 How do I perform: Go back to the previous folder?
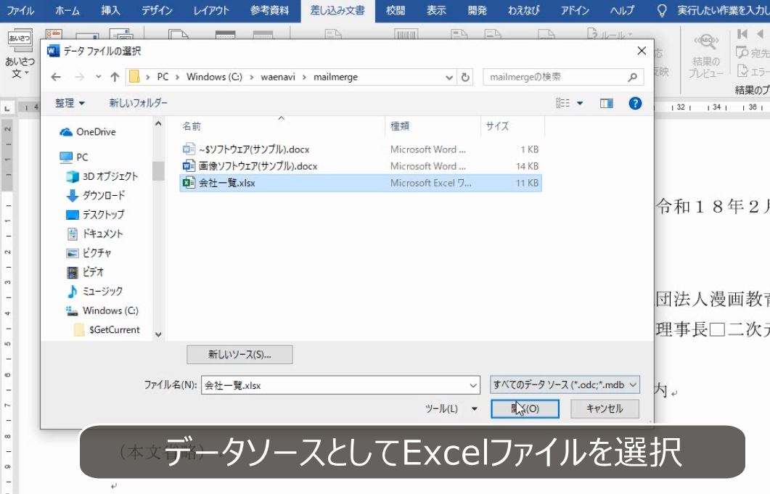pyautogui.click(x=55, y=76)
